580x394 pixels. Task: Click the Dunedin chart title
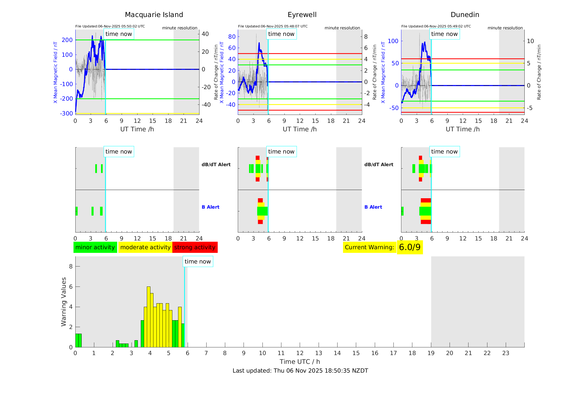pyautogui.click(x=465, y=15)
